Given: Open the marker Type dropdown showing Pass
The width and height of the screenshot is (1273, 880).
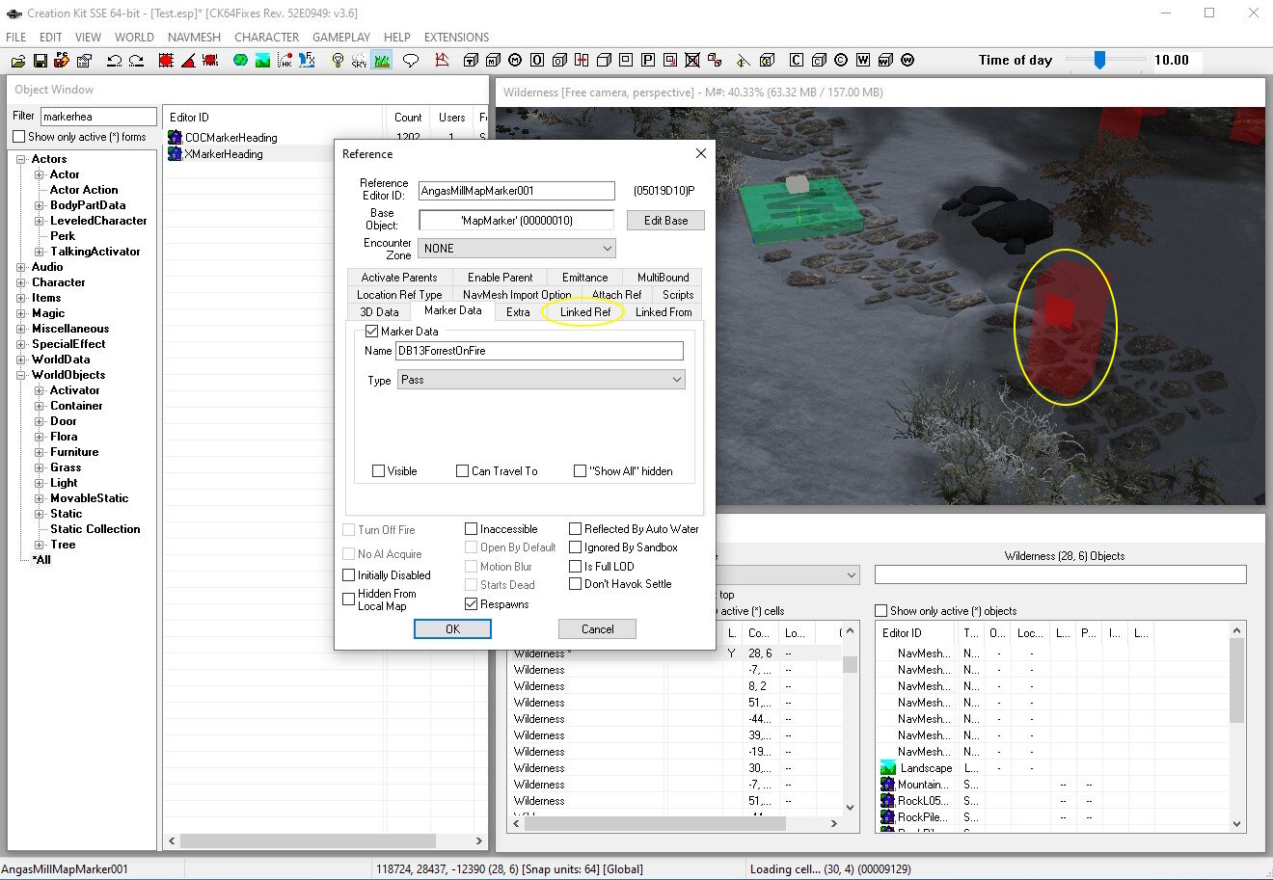Looking at the screenshot, I should pyautogui.click(x=541, y=380).
